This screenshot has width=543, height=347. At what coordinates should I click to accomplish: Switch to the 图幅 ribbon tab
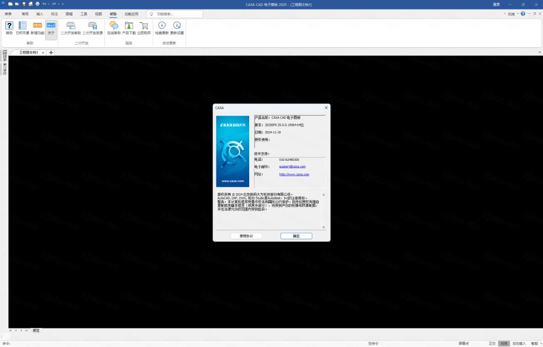coord(69,14)
